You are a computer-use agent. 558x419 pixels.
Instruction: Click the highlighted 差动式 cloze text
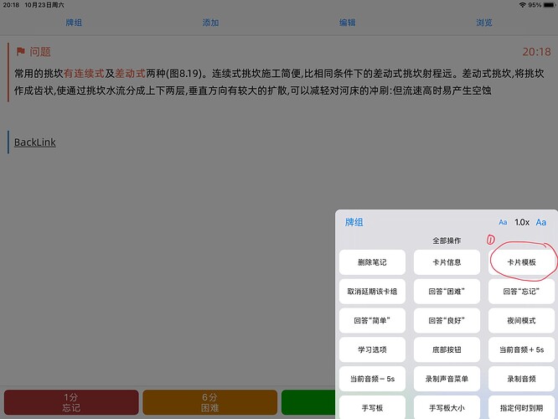click(130, 74)
